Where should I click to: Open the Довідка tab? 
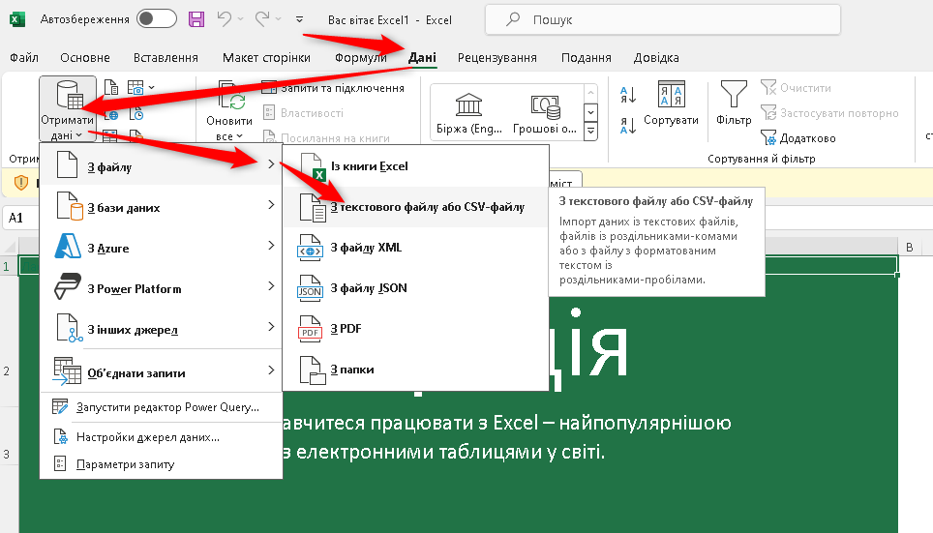[x=656, y=58]
